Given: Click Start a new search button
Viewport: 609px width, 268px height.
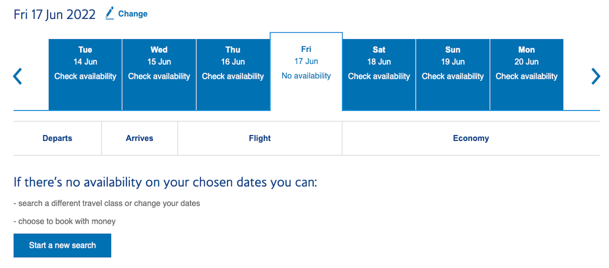Looking at the screenshot, I should tap(62, 246).
